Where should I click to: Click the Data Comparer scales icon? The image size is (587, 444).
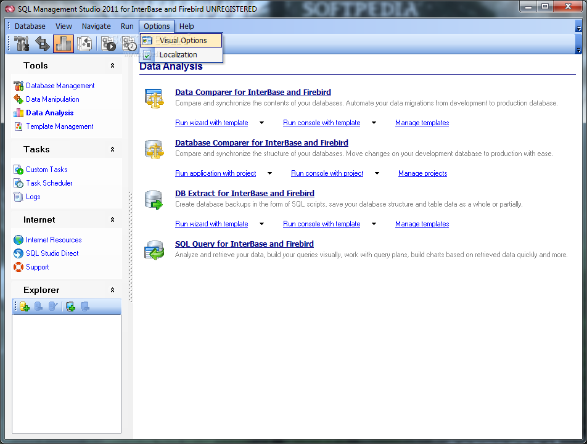point(154,99)
